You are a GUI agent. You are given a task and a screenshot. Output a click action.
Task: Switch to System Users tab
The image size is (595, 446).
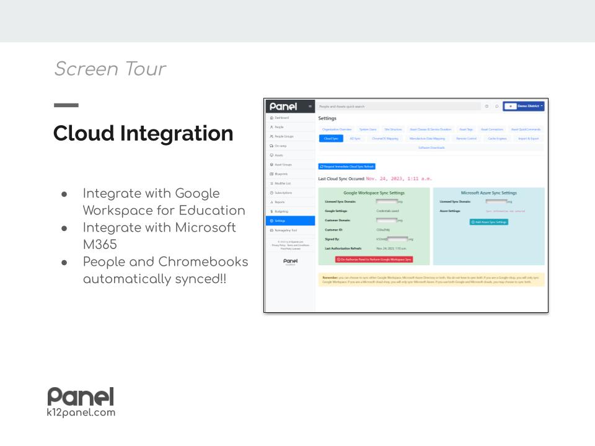[x=368, y=129]
